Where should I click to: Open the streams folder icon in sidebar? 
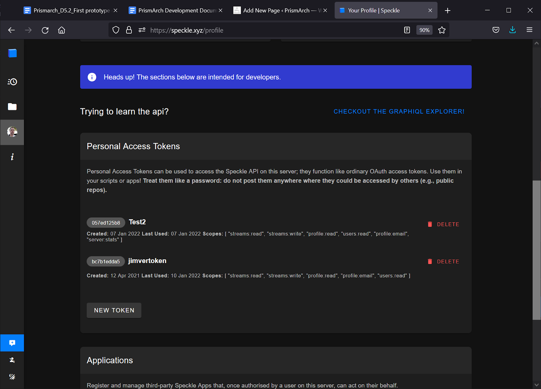(x=12, y=107)
